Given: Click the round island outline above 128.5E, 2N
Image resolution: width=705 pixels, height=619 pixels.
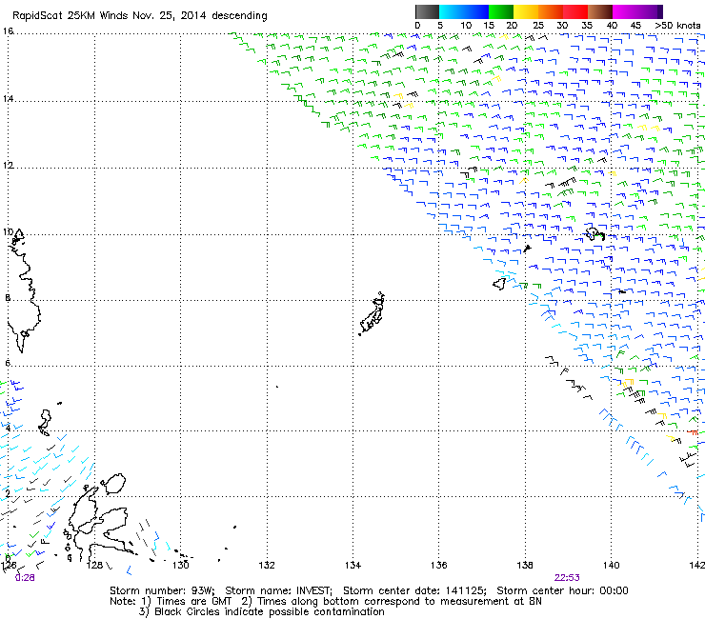Looking at the screenshot, I should pyautogui.click(x=113, y=484).
